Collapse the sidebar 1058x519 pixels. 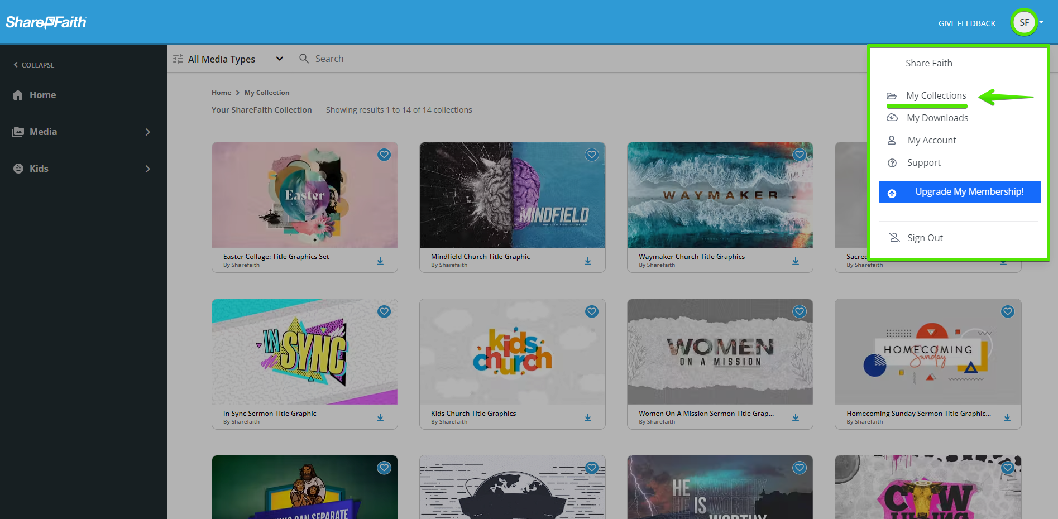coord(34,65)
